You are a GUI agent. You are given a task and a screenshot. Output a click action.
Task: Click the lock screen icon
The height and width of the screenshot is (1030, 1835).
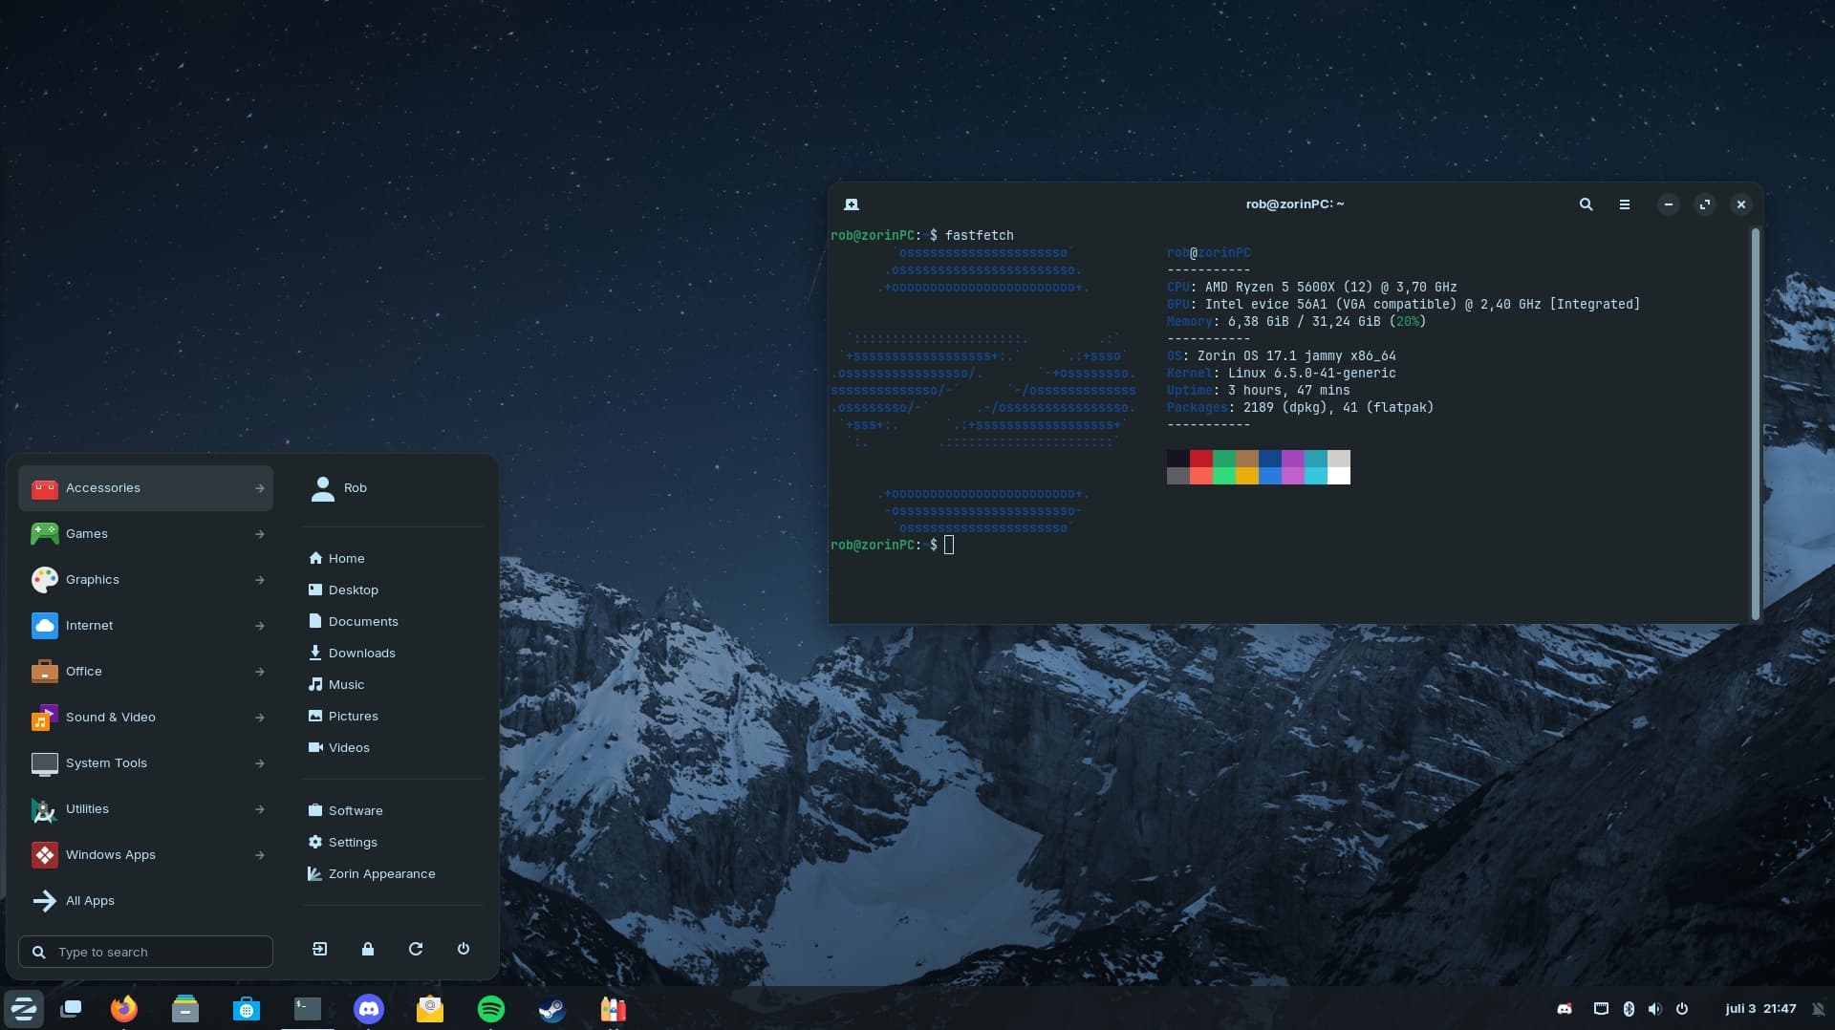pos(368,949)
